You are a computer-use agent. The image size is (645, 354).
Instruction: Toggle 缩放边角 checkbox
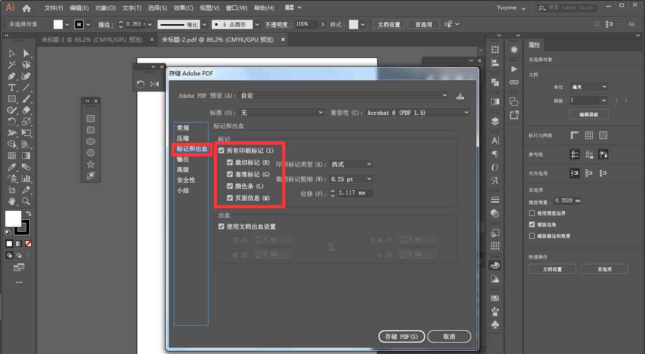click(x=532, y=224)
